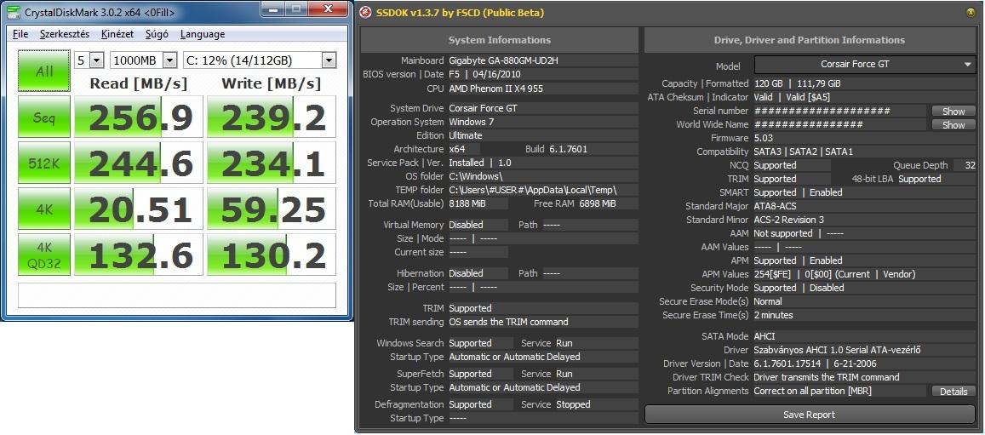The width and height of the screenshot is (985, 435).
Task: Click 'Driver transmits the TRIM command' text
Action: tap(826, 377)
